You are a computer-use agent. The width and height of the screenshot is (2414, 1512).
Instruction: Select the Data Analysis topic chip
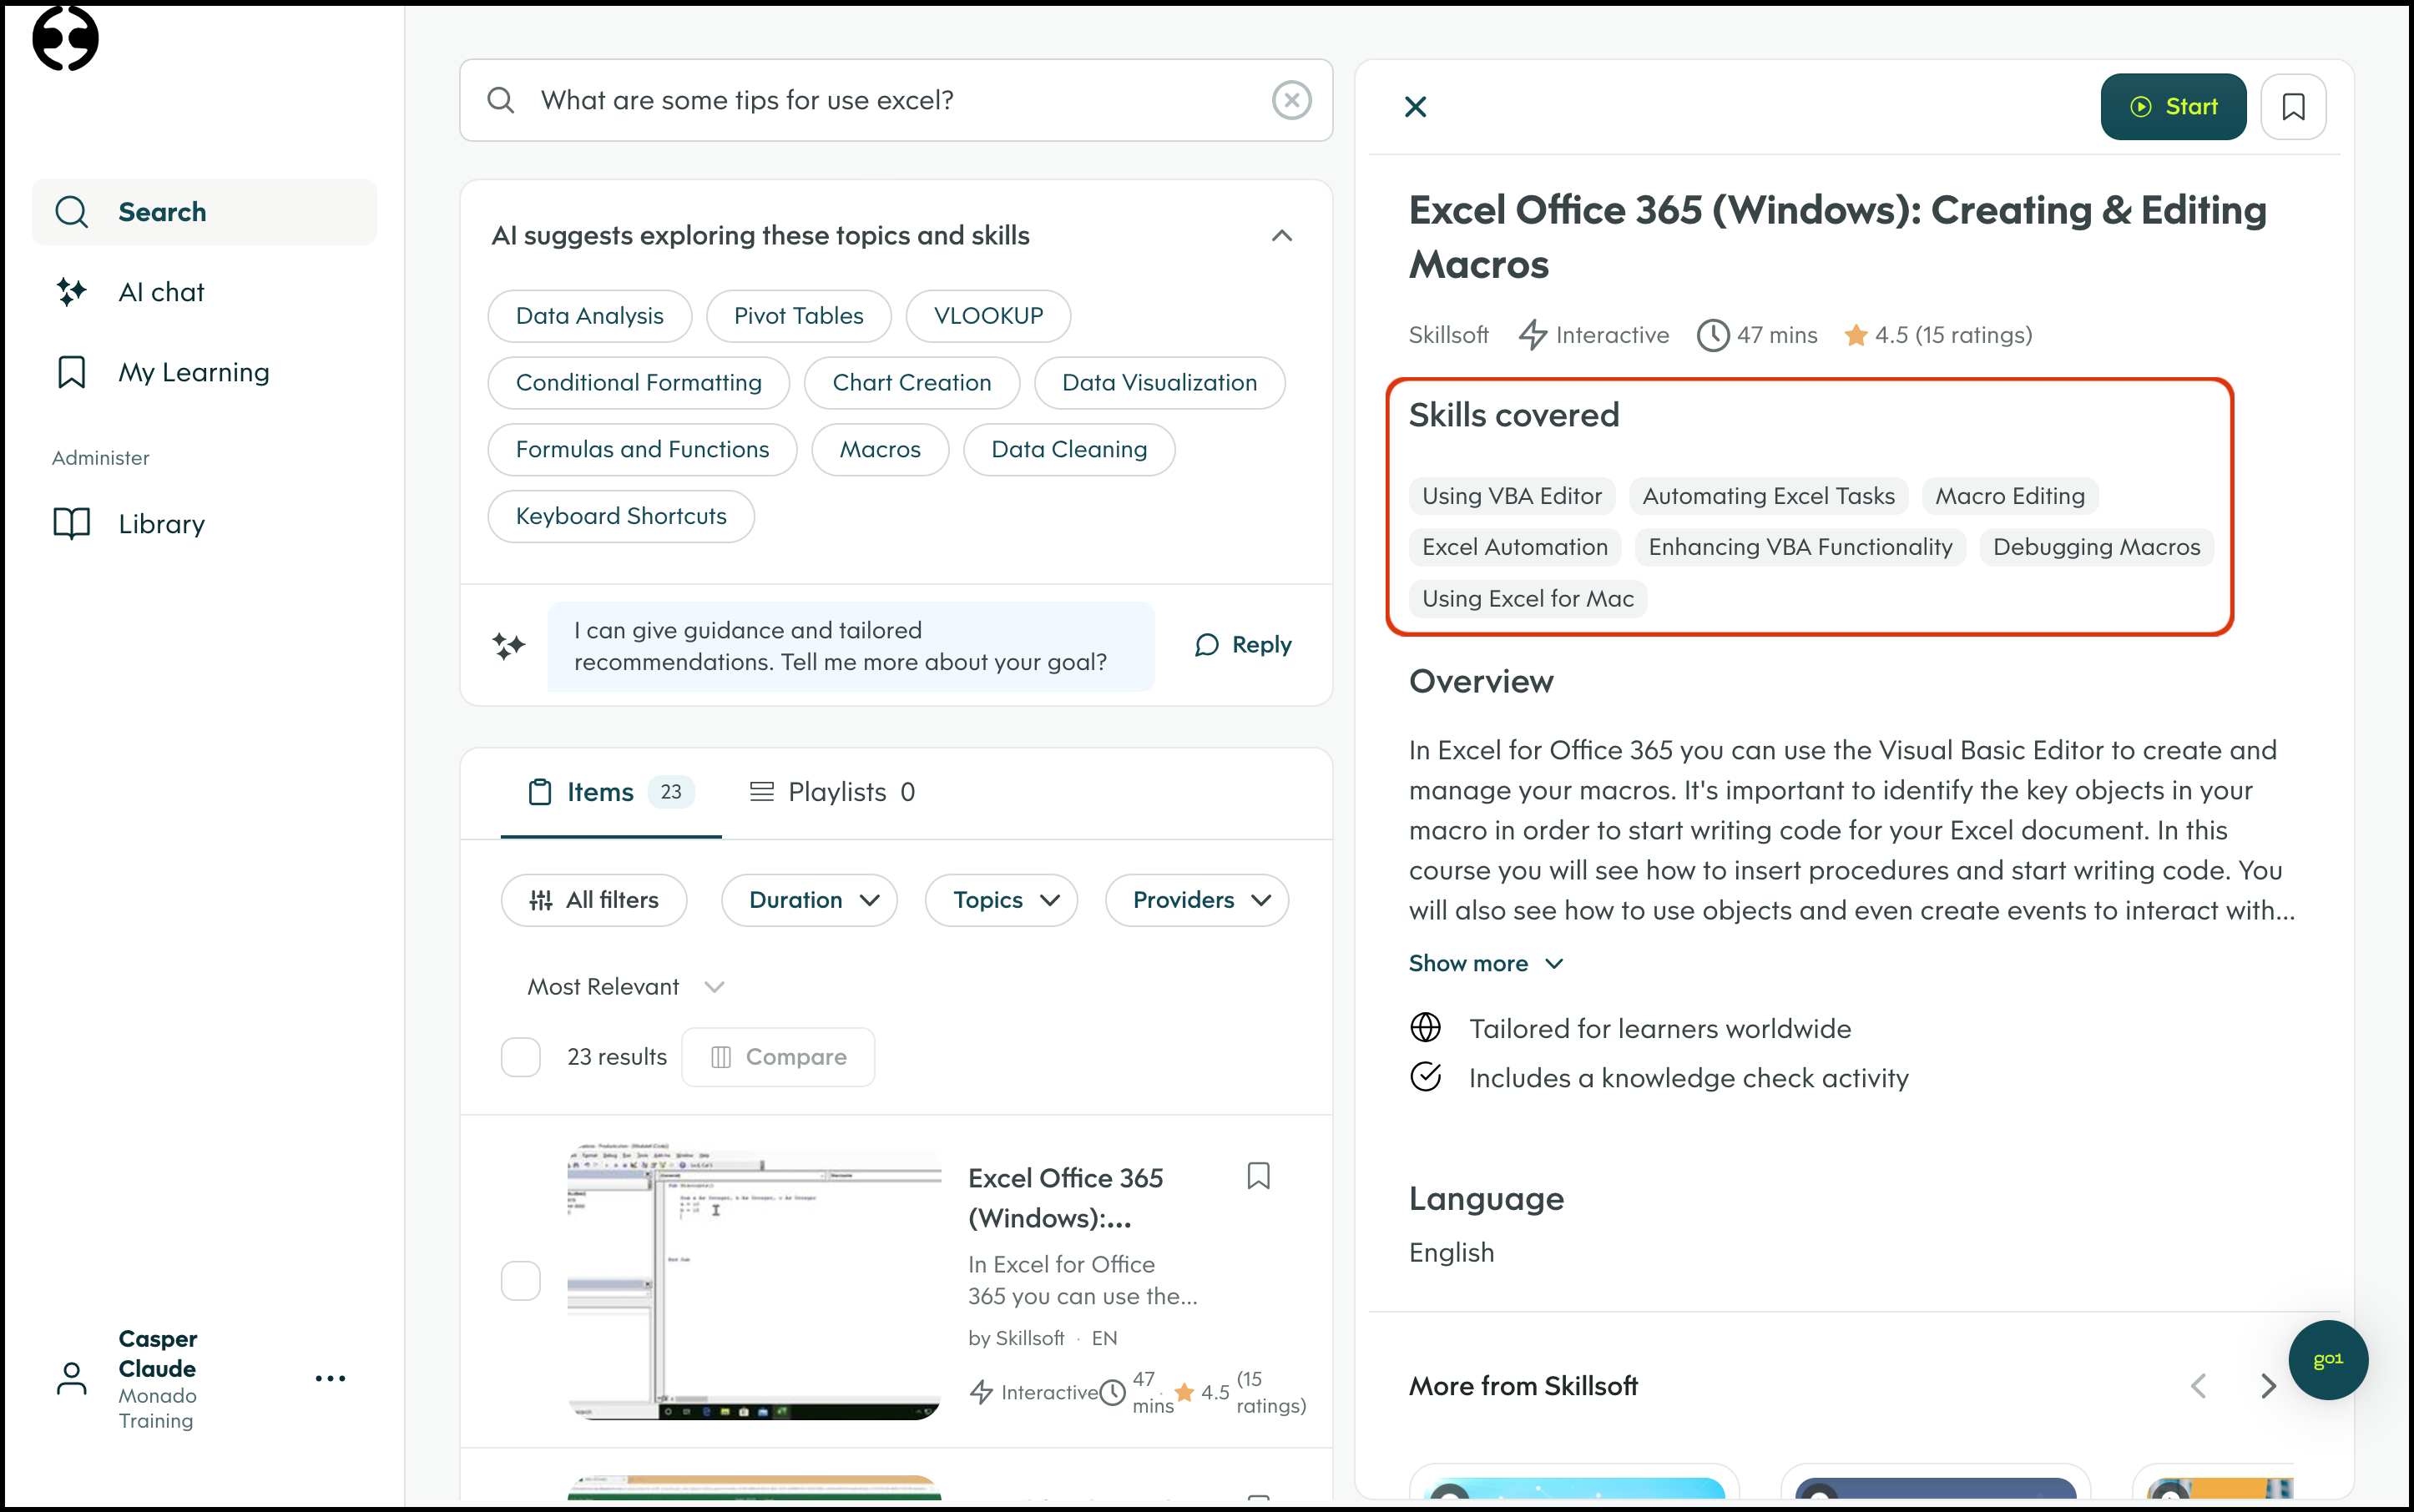[x=589, y=316]
